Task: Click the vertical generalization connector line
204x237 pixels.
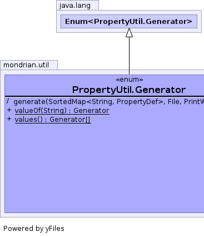Action: tap(129, 56)
